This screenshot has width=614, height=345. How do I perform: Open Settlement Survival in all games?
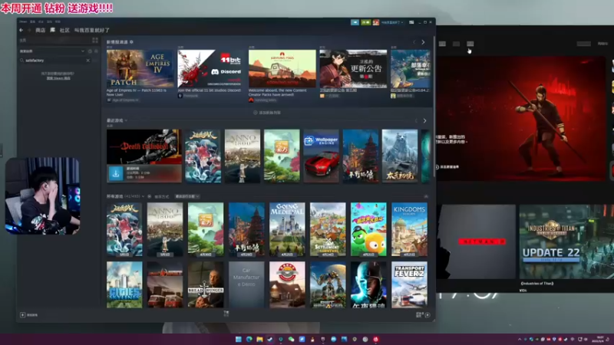click(x=328, y=229)
